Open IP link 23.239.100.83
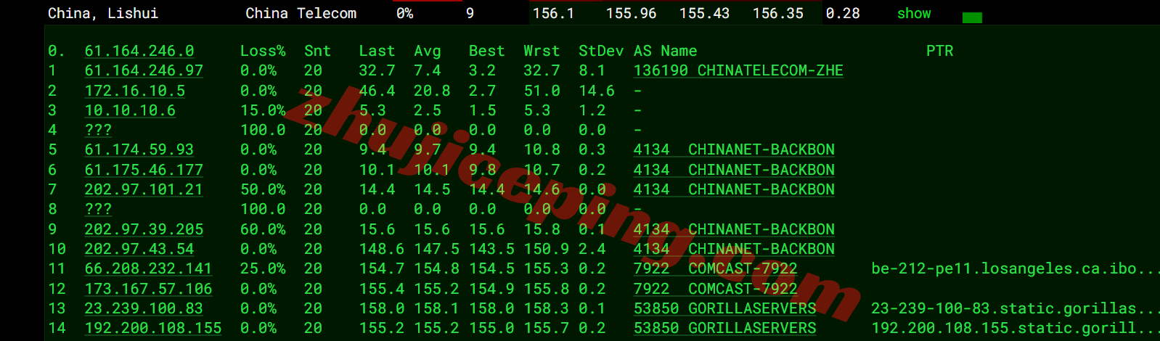This screenshot has height=341, width=1160. coord(144,308)
